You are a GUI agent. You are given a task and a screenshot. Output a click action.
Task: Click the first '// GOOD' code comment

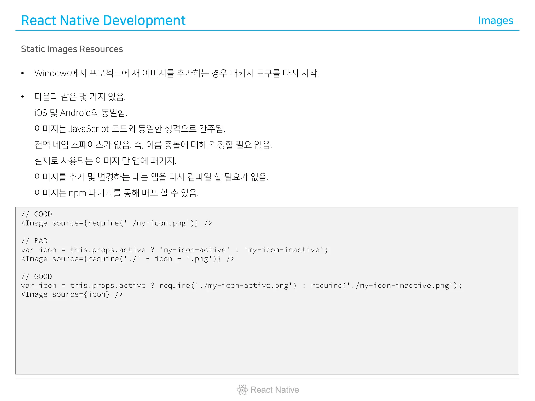37,214
